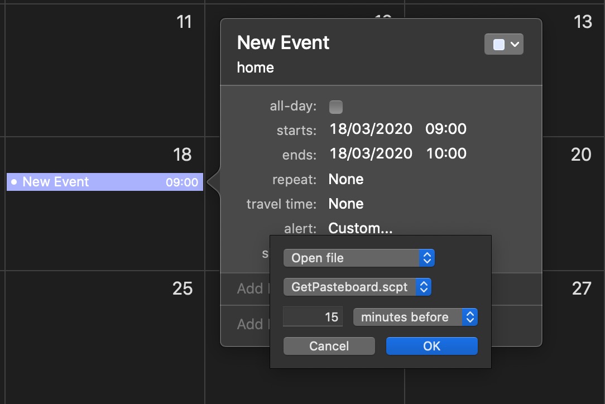The width and height of the screenshot is (605, 404).
Task: Click the New Event title text
Action: [x=283, y=42]
